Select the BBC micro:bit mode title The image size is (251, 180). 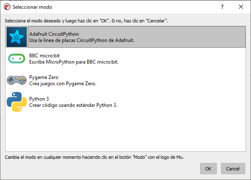[x=44, y=56]
